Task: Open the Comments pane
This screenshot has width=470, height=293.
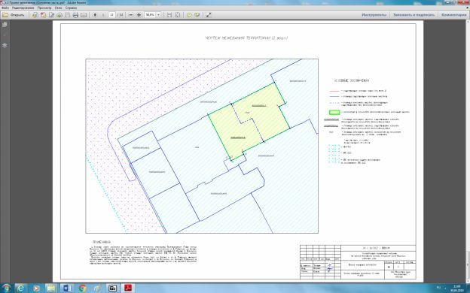Action: coord(454,15)
